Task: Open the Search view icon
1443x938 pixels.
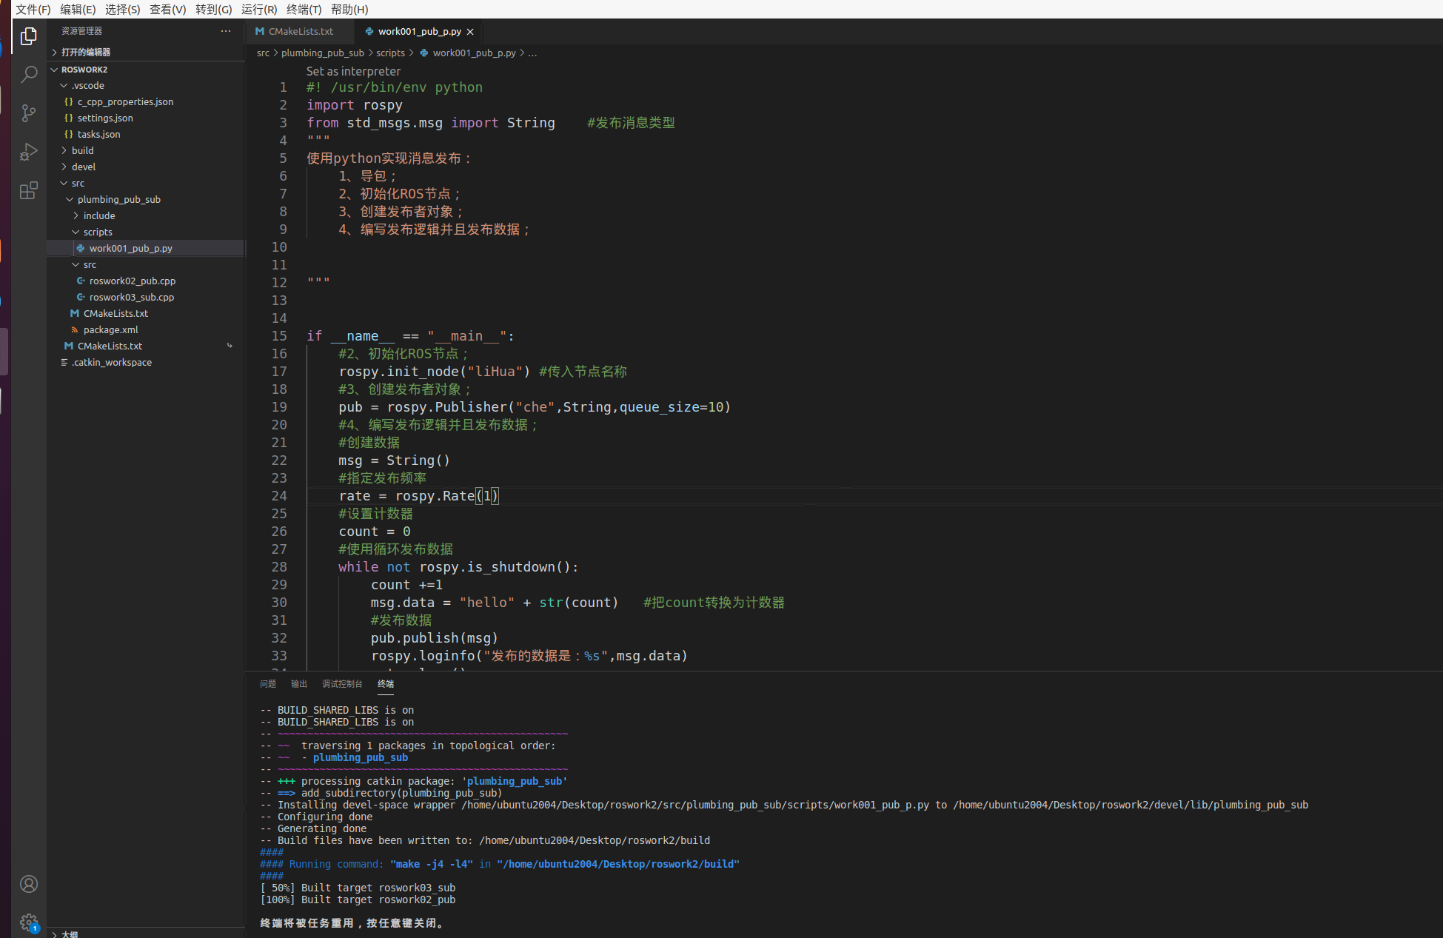Action: coord(29,75)
